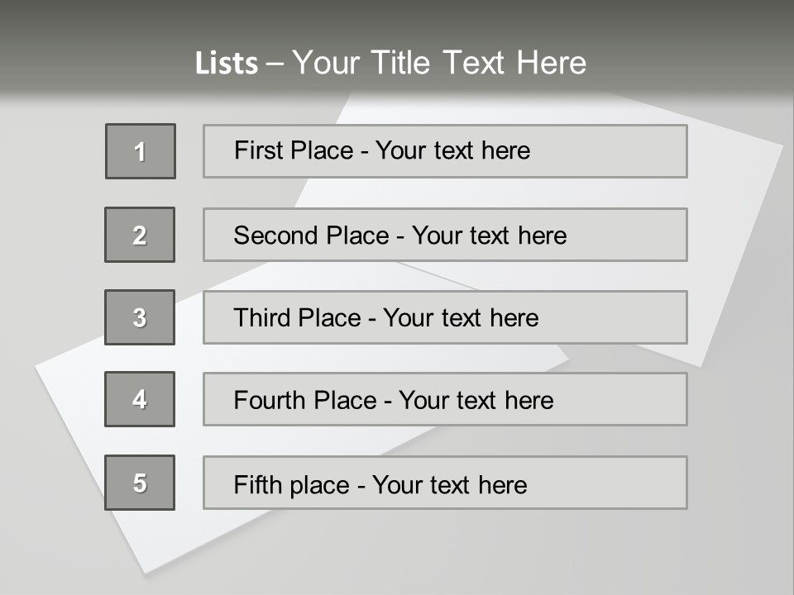Click 'Your text here' in Fifth place row
This screenshot has width=794, height=595.
click(449, 484)
